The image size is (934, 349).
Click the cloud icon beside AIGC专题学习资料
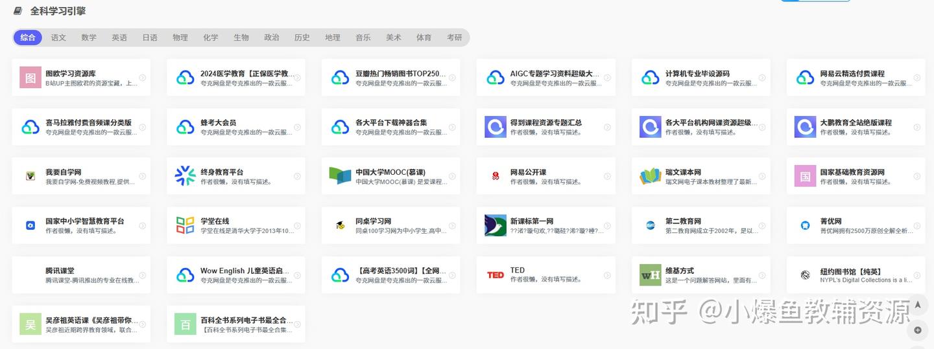pos(496,78)
